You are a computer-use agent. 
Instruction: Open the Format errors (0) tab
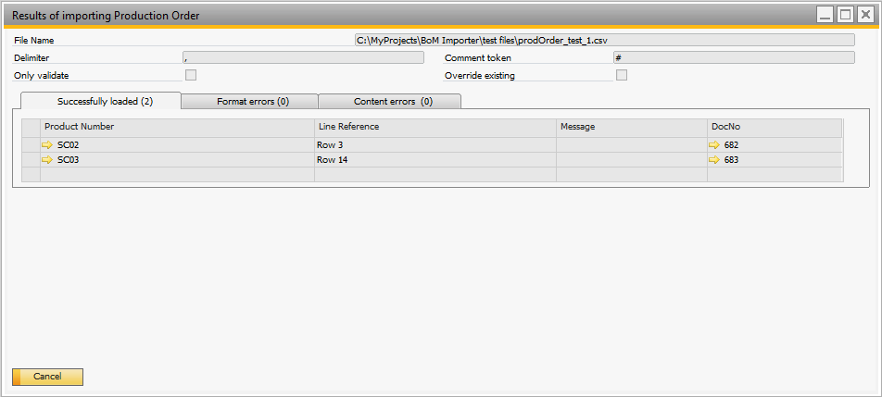tap(252, 101)
